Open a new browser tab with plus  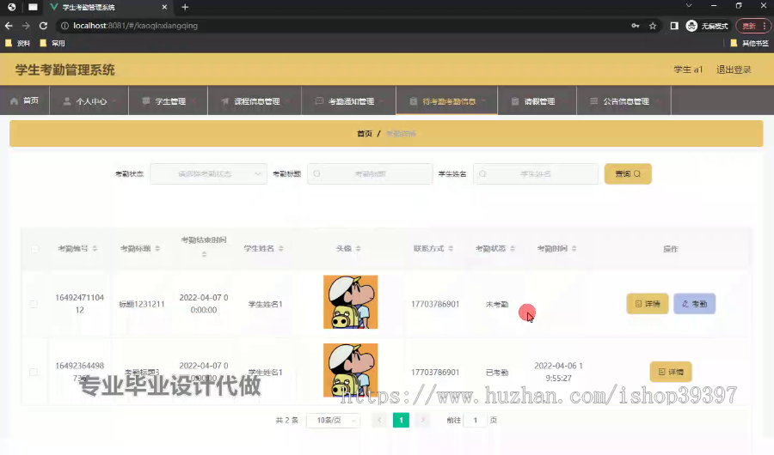click(185, 7)
